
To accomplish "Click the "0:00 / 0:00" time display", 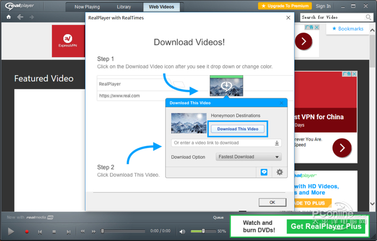I will 160,231.
